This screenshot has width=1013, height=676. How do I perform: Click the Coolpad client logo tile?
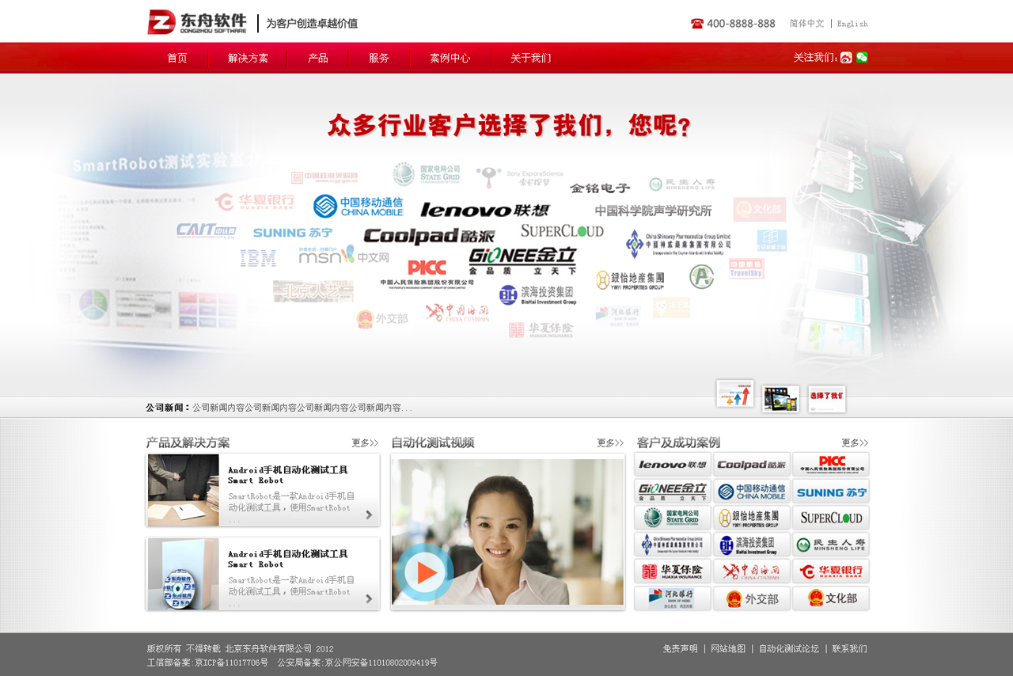tap(752, 465)
